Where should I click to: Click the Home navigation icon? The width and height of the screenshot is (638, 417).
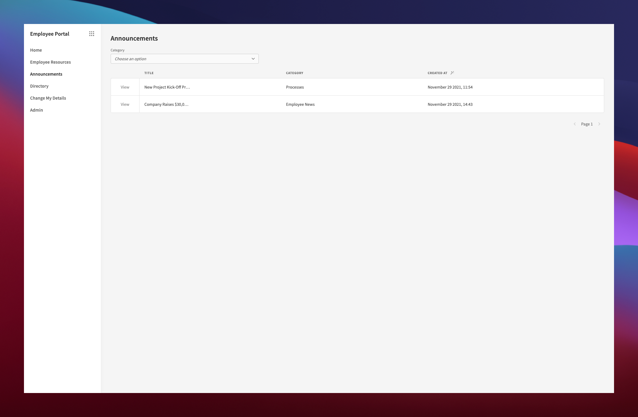point(36,50)
